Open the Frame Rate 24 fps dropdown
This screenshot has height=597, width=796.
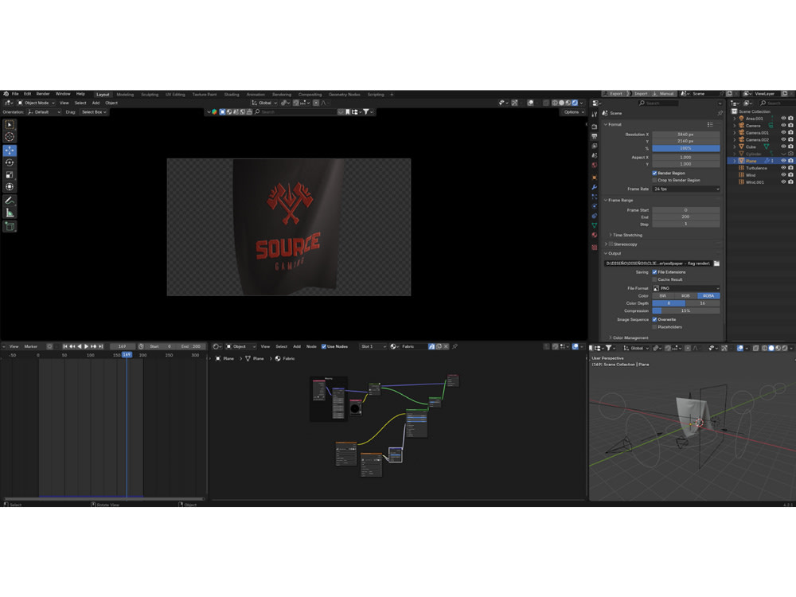point(686,189)
